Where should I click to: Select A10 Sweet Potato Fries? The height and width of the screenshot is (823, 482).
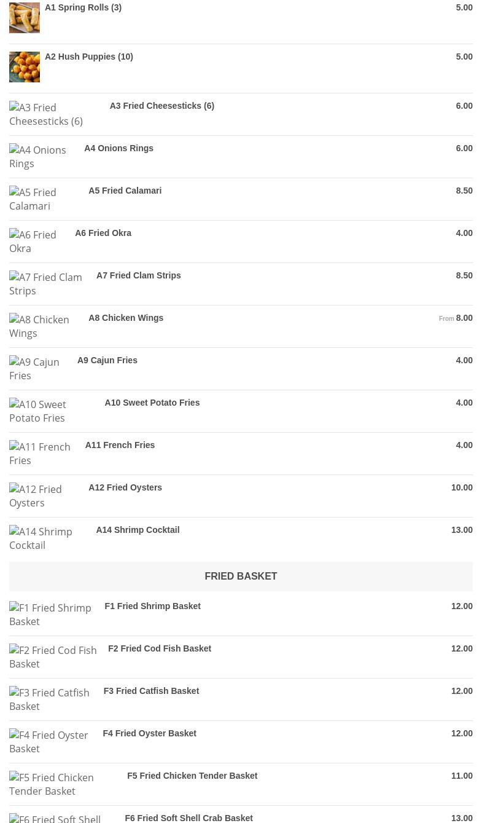click(x=152, y=403)
